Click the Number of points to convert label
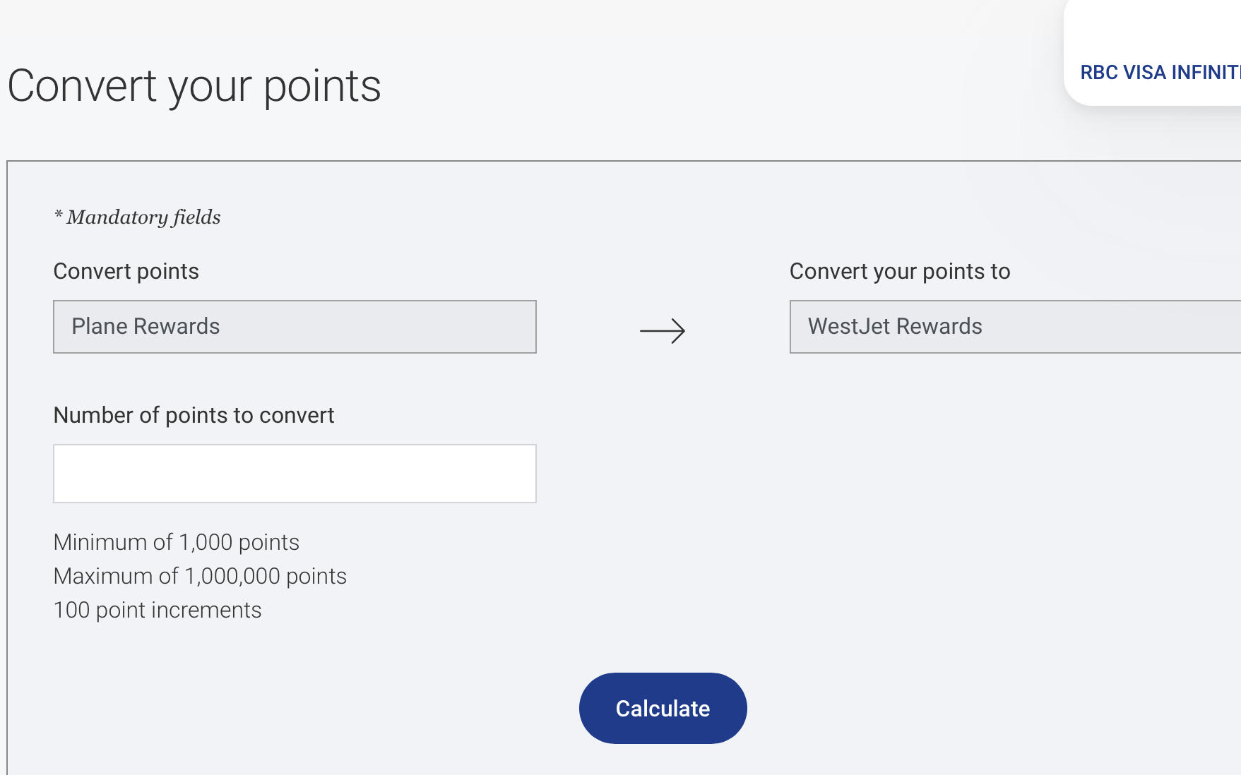Viewport: 1241px width, 775px height. [194, 415]
